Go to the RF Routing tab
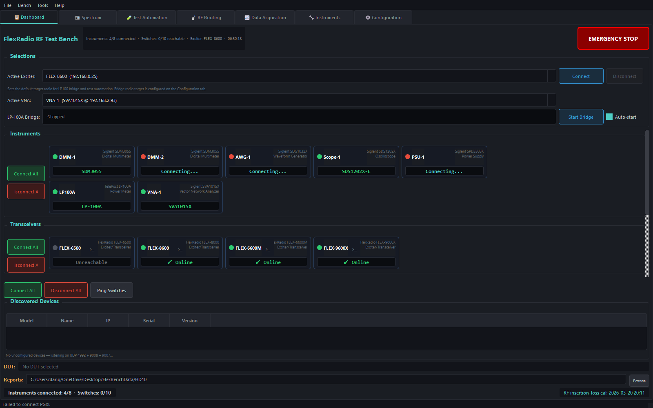Image resolution: width=653 pixels, height=408 pixels. pos(206,18)
